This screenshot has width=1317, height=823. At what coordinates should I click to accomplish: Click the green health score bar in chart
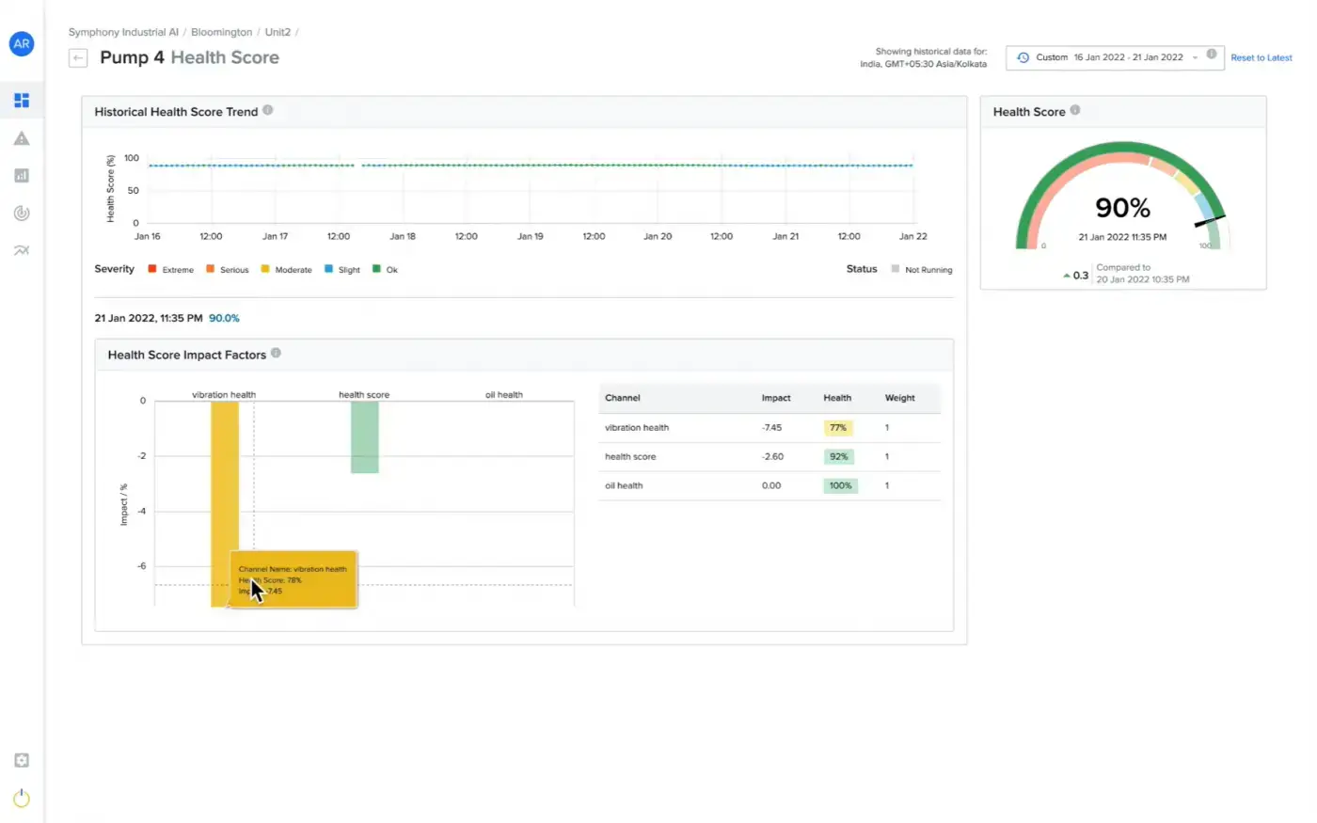[x=365, y=437]
